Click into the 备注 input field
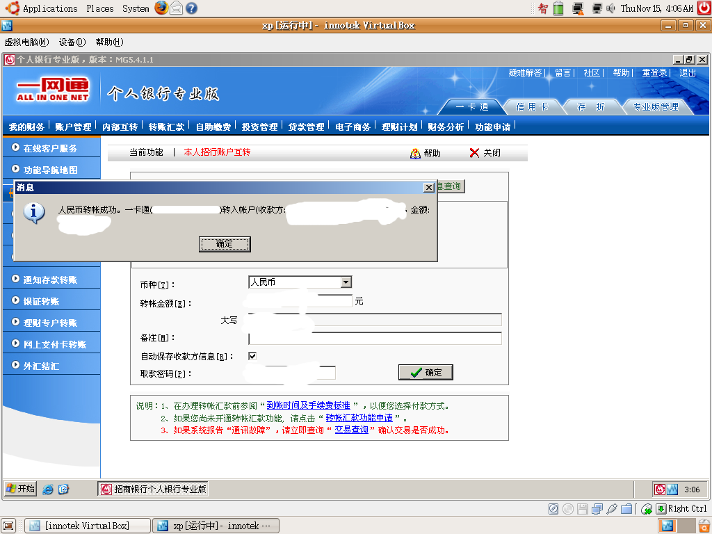 pos(375,339)
